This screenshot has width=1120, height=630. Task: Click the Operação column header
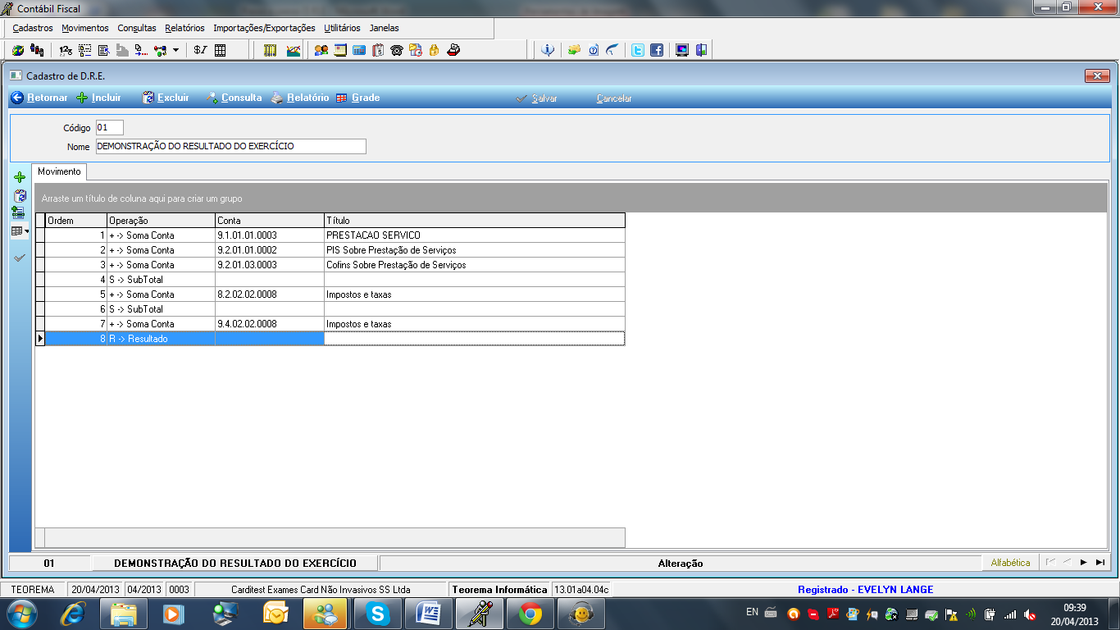162,221
